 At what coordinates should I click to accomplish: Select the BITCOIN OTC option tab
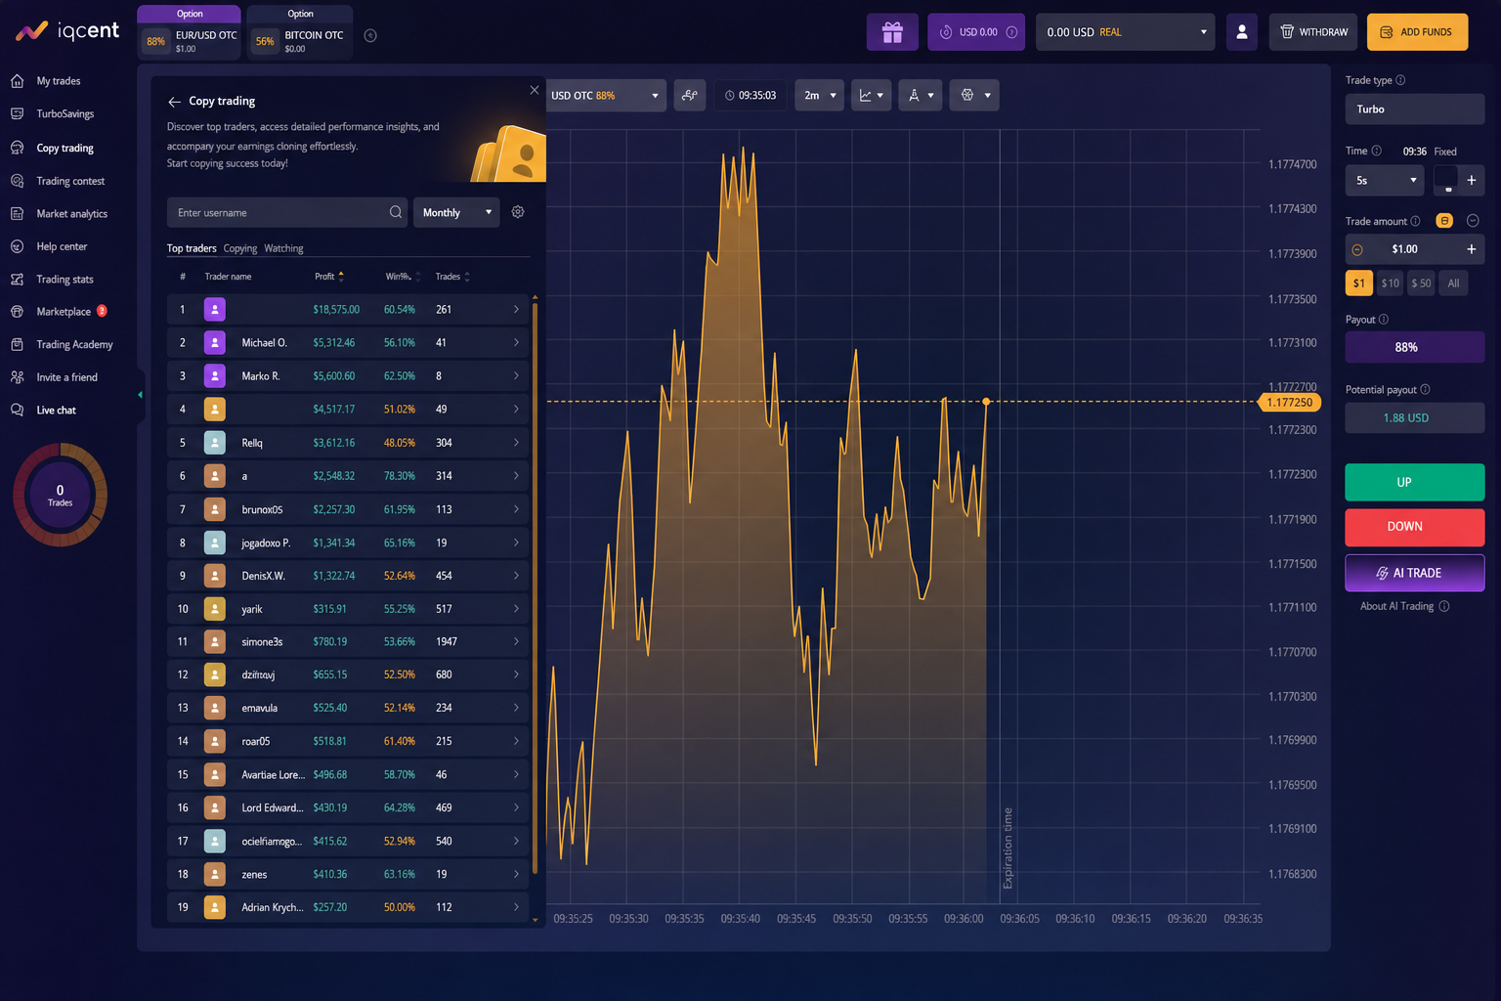[299, 32]
